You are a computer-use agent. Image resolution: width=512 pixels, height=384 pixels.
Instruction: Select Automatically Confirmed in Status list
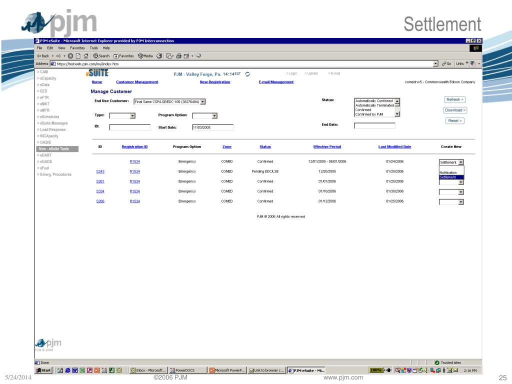click(374, 101)
